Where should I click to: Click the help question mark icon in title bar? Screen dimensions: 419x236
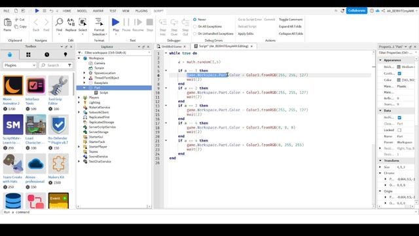tap(372, 10)
